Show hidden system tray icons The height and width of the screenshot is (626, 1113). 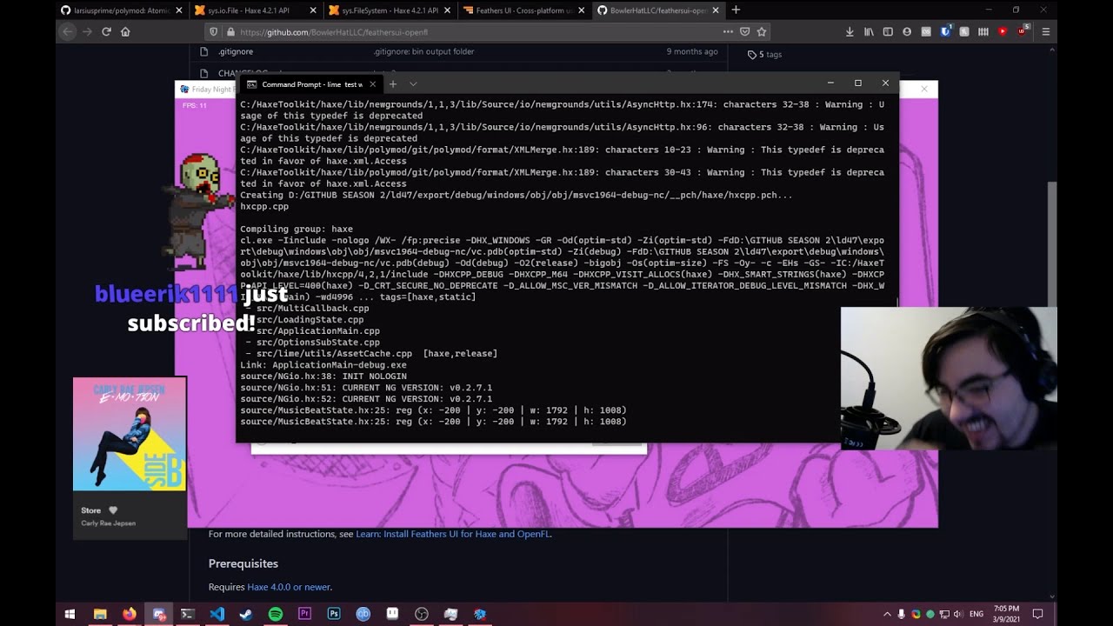pyautogui.click(x=887, y=614)
